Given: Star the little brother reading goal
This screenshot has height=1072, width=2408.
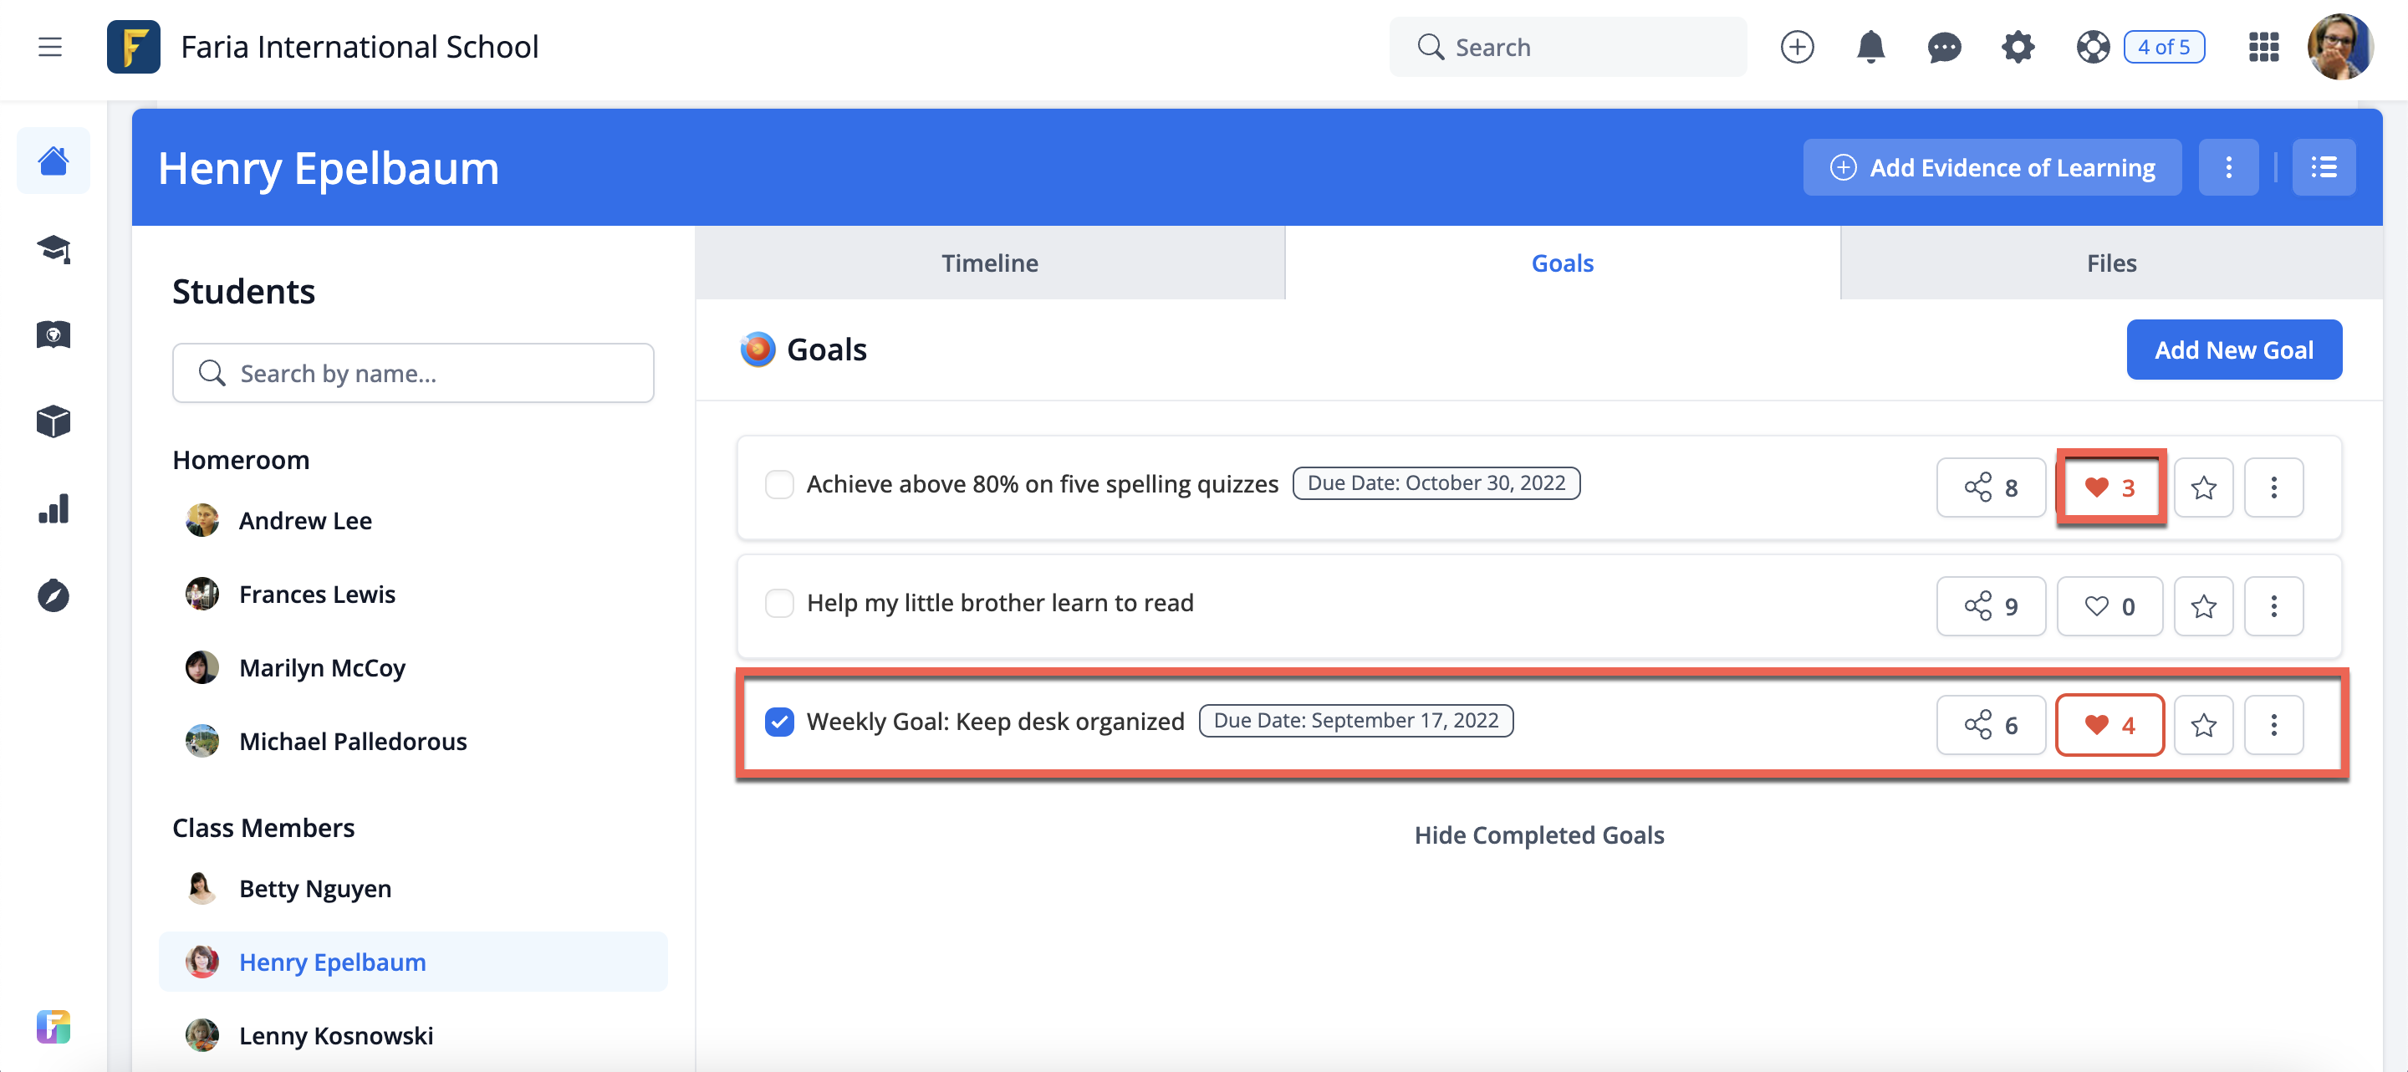Looking at the screenshot, I should click(x=2203, y=605).
